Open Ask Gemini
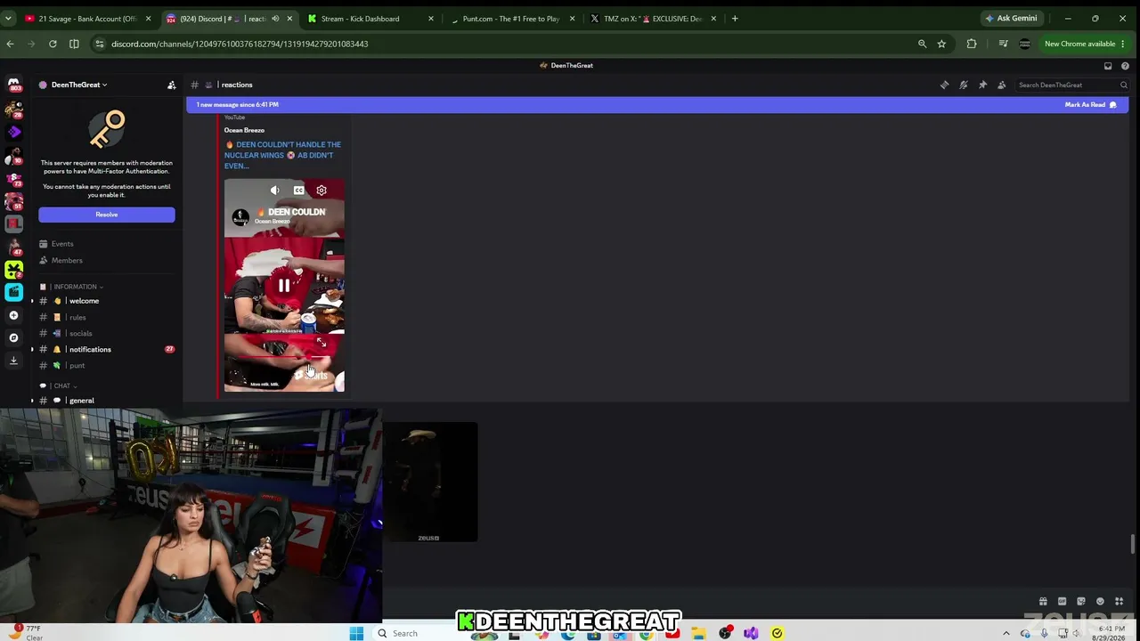1140x641 pixels. [1011, 19]
